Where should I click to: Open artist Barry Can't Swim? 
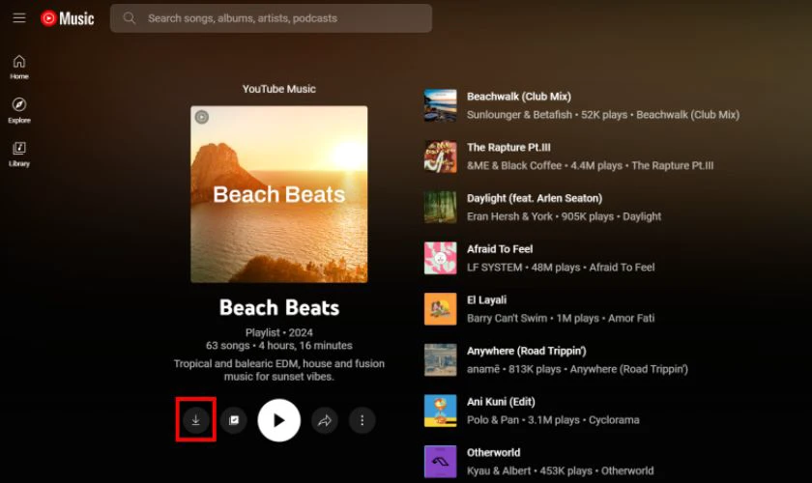tap(507, 318)
